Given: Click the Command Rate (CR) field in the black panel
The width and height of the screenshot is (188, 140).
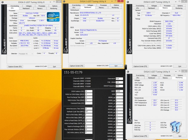Looking at the screenshot, I should [x=89, y=103].
